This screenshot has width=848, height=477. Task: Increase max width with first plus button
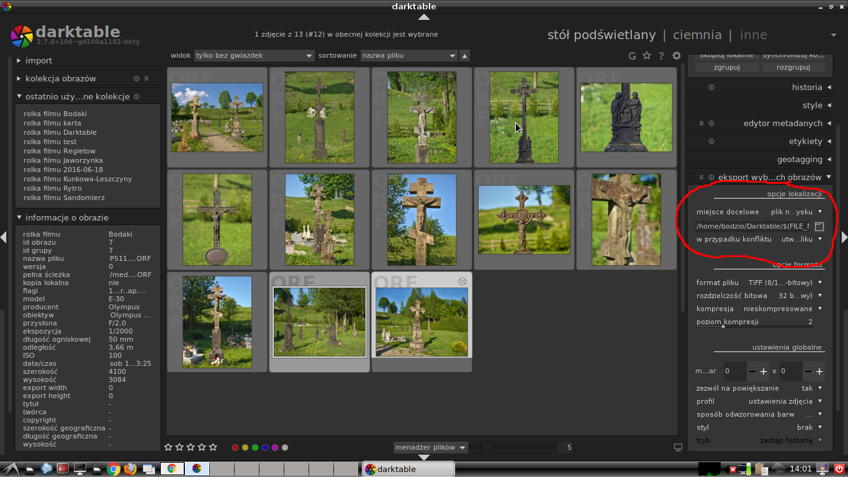click(x=764, y=371)
